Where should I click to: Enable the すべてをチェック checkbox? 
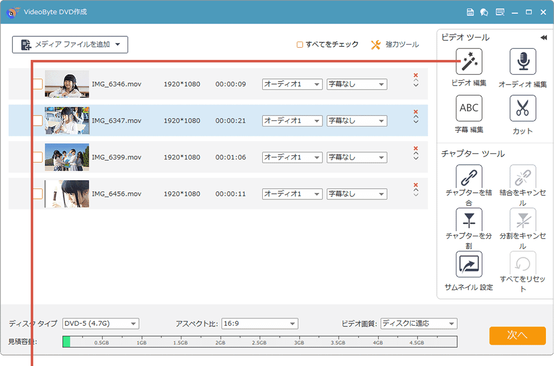point(300,45)
